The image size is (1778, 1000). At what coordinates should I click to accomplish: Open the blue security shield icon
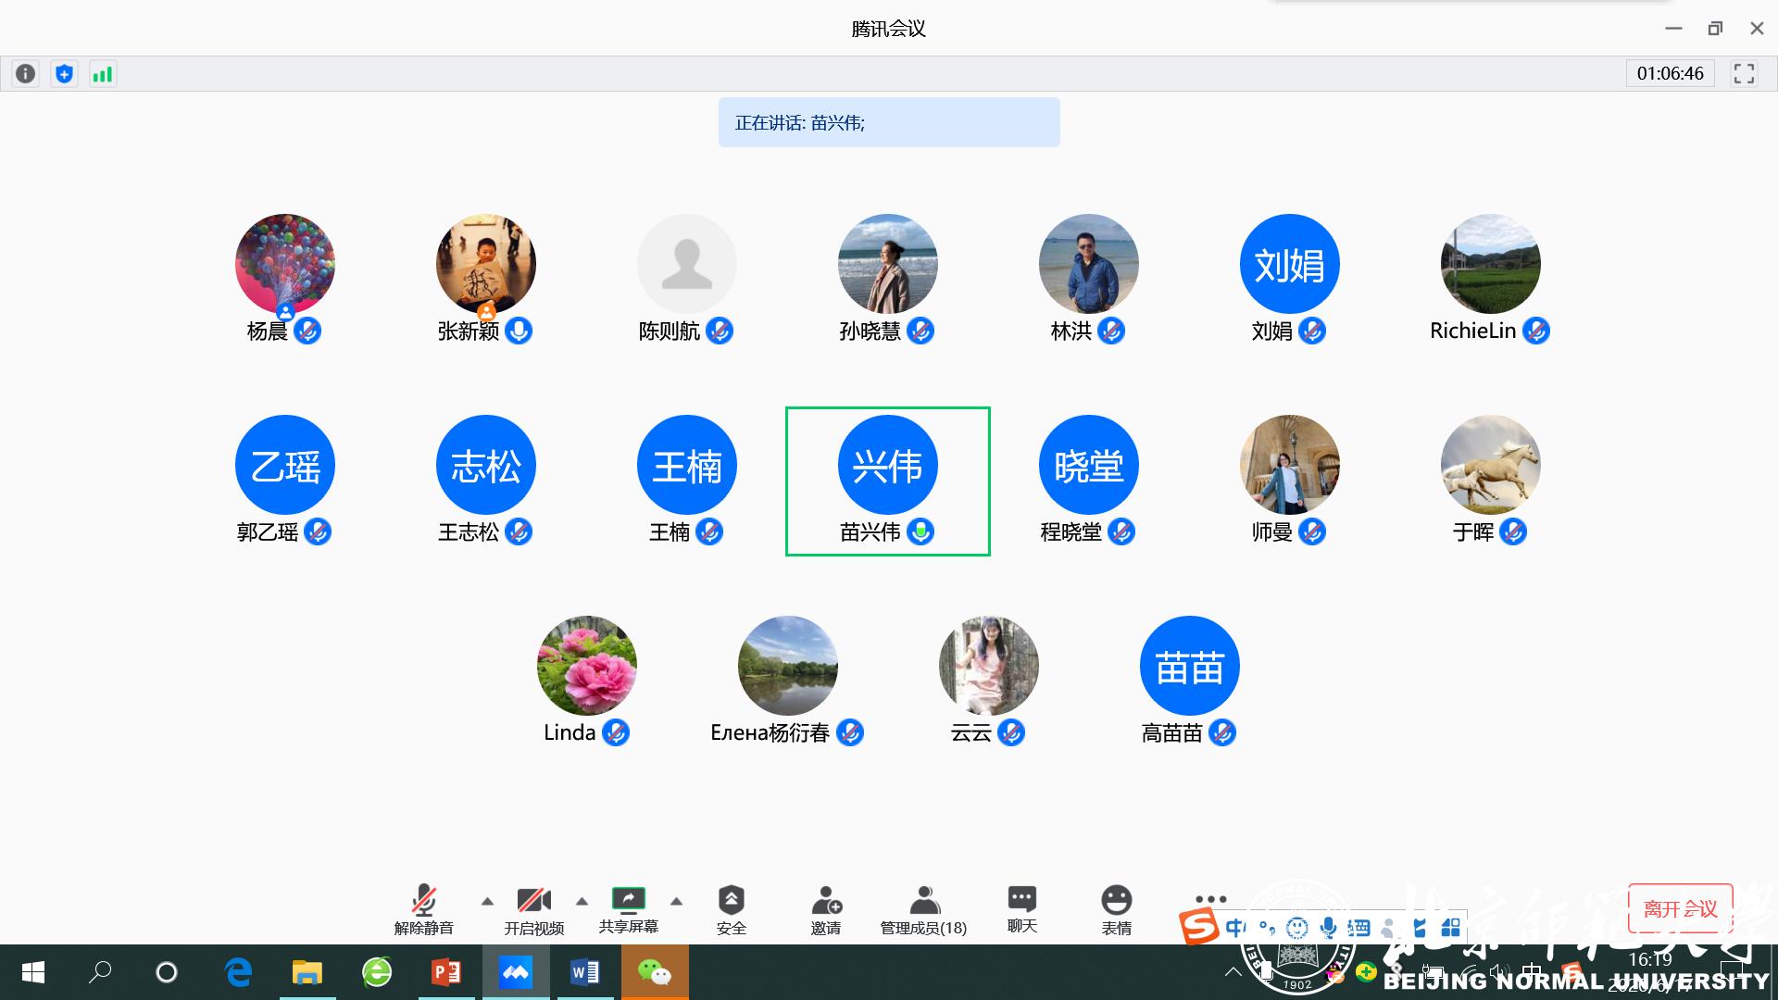64,74
